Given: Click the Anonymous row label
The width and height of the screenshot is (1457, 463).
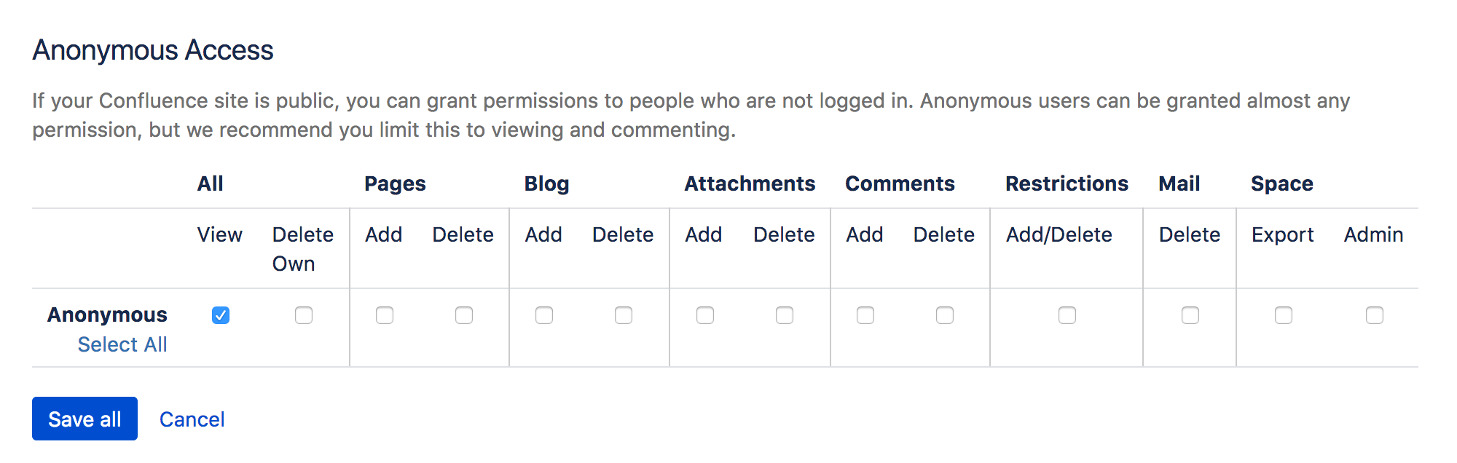Looking at the screenshot, I should coord(107,314).
